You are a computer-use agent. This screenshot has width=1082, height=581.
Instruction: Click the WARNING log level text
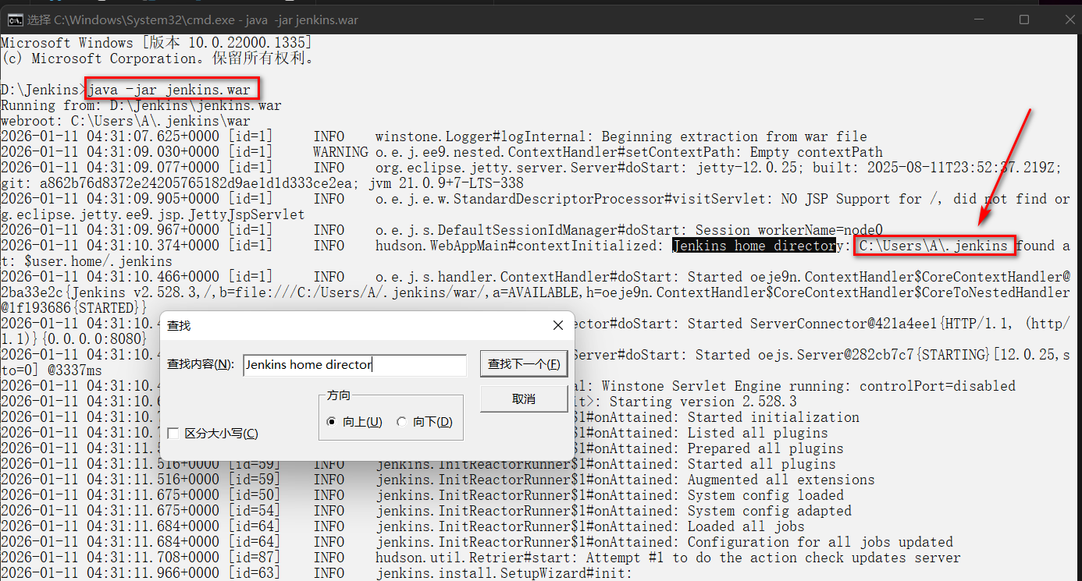point(340,152)
